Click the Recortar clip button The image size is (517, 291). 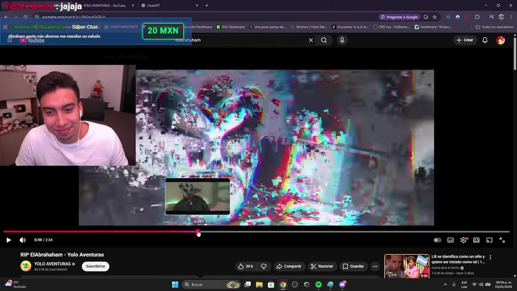322,266
